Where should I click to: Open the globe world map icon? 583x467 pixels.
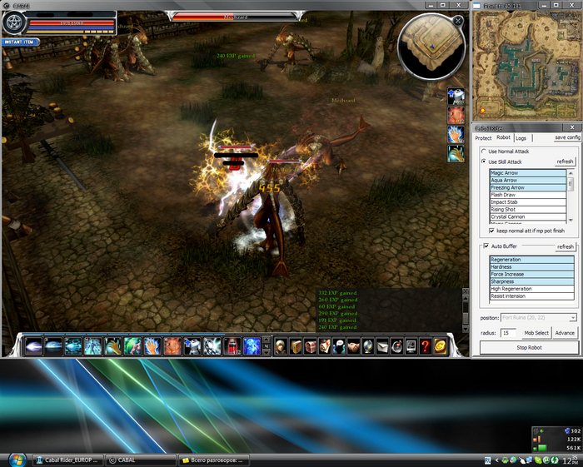point(368,346)
